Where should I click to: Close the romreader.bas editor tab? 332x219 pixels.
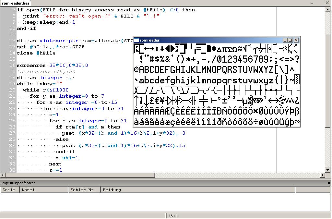328,3
